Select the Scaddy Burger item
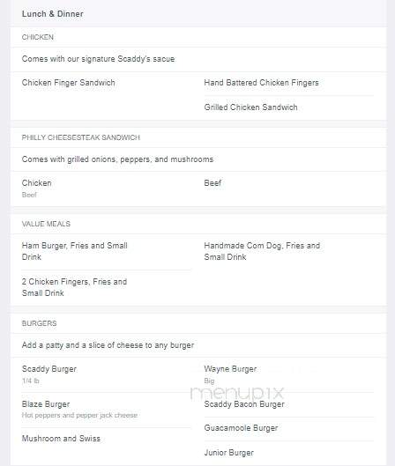This screenshot has width=395, height=466. (49, 369)
